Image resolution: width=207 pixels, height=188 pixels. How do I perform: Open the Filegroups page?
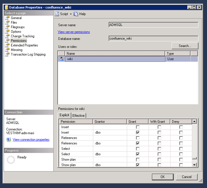[x=18, y=27]
